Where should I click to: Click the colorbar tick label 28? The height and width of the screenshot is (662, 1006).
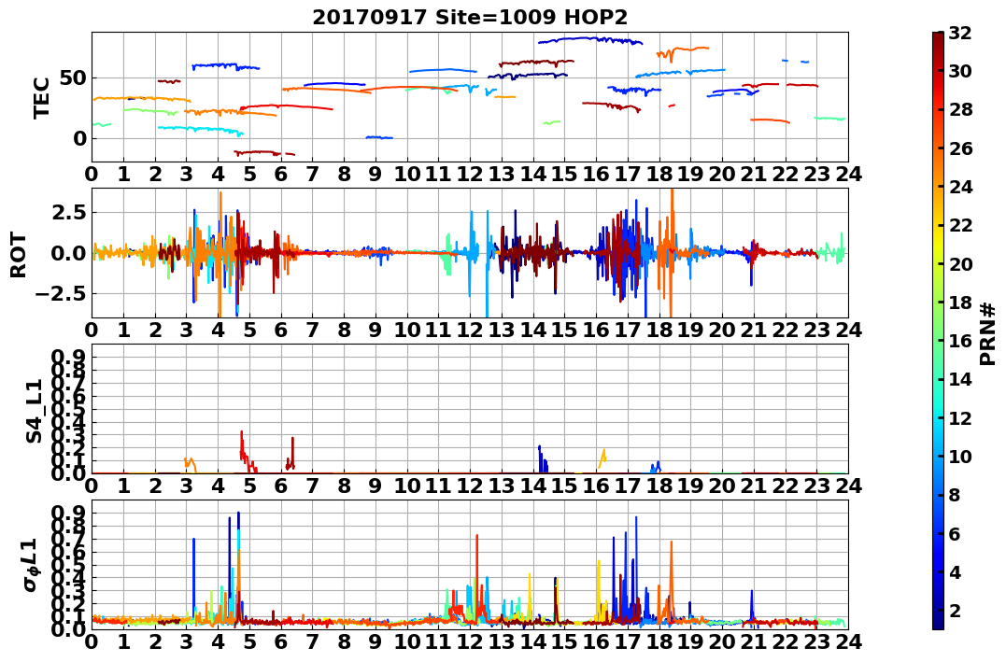(960, 109)
